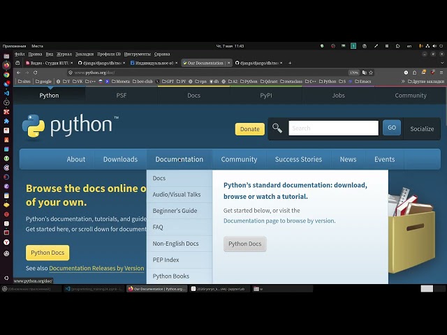Click the Python logo image

click(x=70, y=126)
